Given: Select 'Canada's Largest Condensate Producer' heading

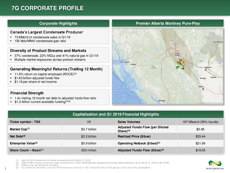Looking at the screenshot, I should coord(47,32).
